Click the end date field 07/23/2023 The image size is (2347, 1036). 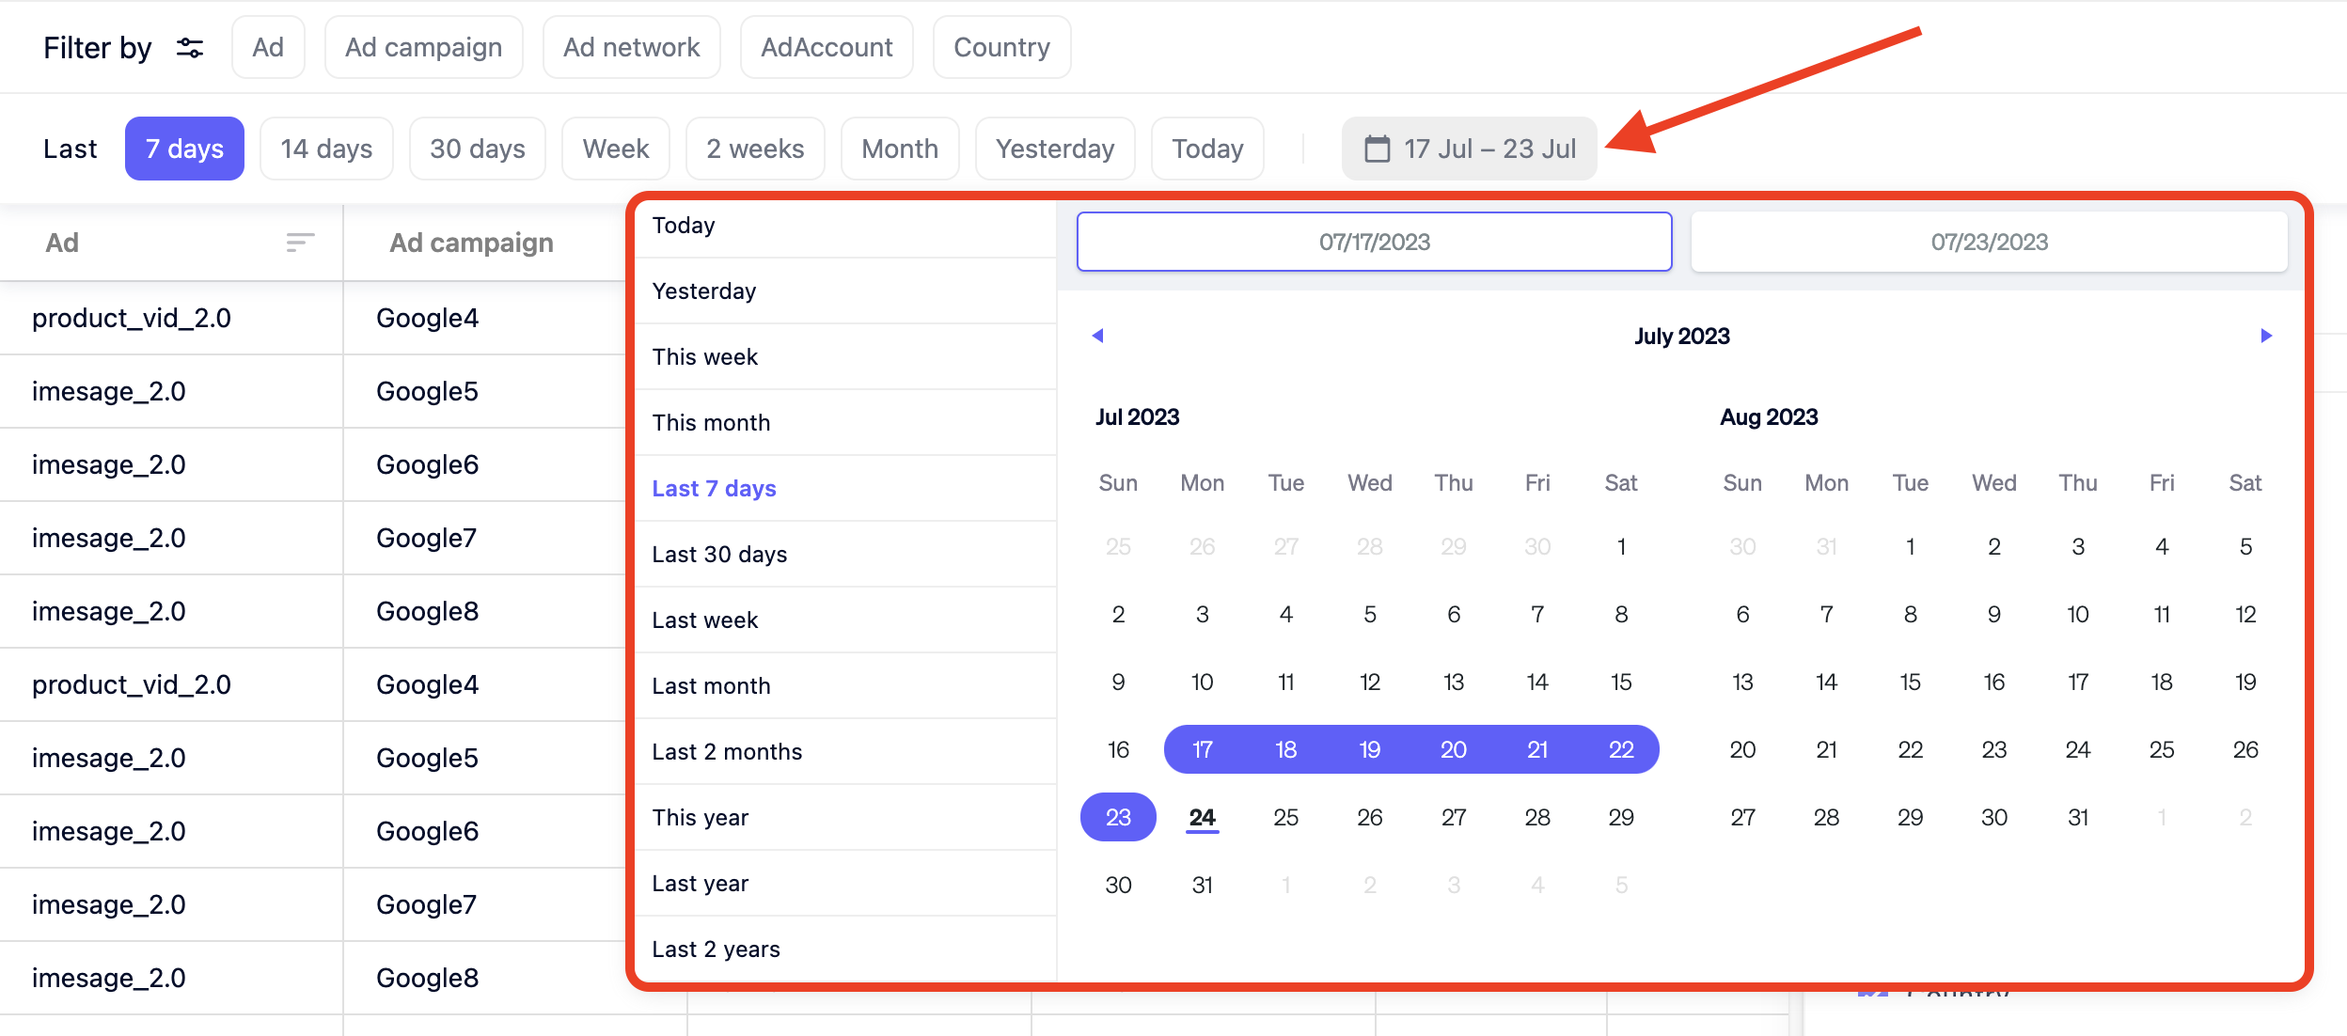pos(1990,242)
